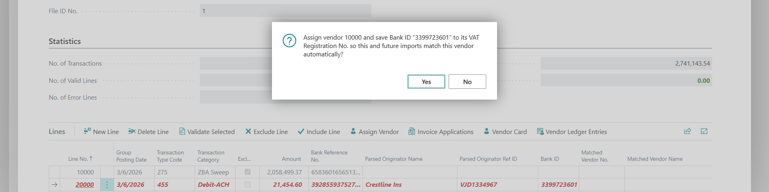Click the File ID No. field

pos(286,11)
